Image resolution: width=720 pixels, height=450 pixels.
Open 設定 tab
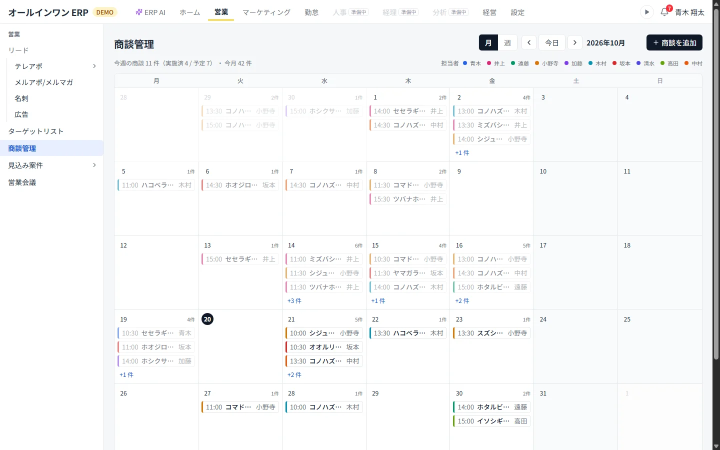coord(517,12)
